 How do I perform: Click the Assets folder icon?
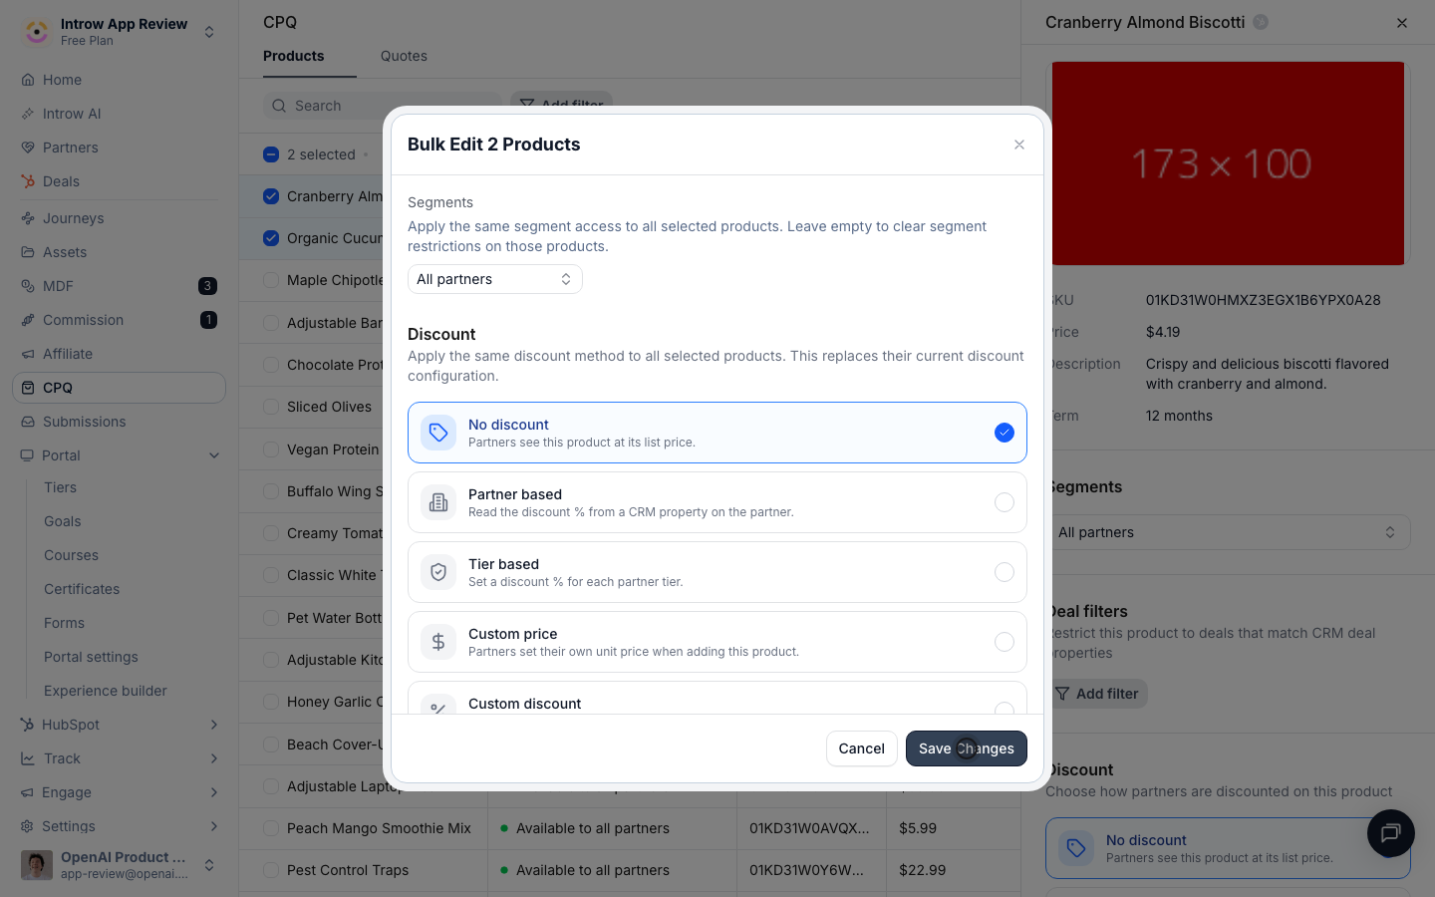coord(28,252)
